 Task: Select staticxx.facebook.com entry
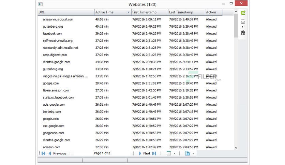[58, 97]
